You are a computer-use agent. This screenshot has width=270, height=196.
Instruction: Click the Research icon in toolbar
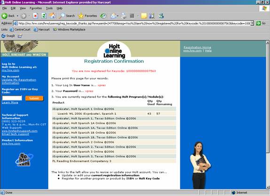click(x=152, y=16)
